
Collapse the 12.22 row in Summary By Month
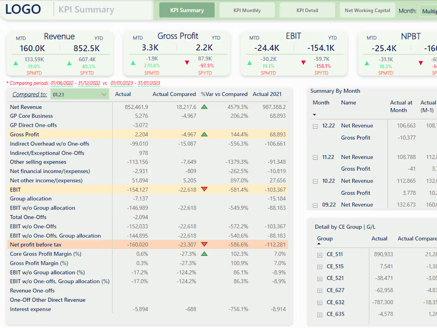[315, 125]
